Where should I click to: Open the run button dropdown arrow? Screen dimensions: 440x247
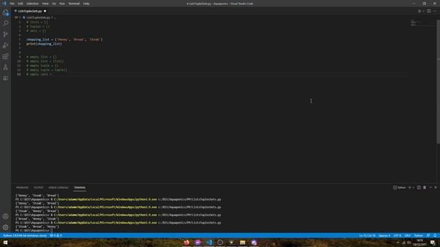click(x=423, y=11)
